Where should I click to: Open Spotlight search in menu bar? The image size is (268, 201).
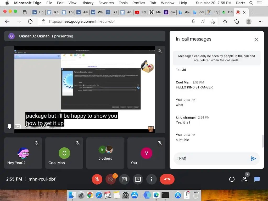pos(251,3)
